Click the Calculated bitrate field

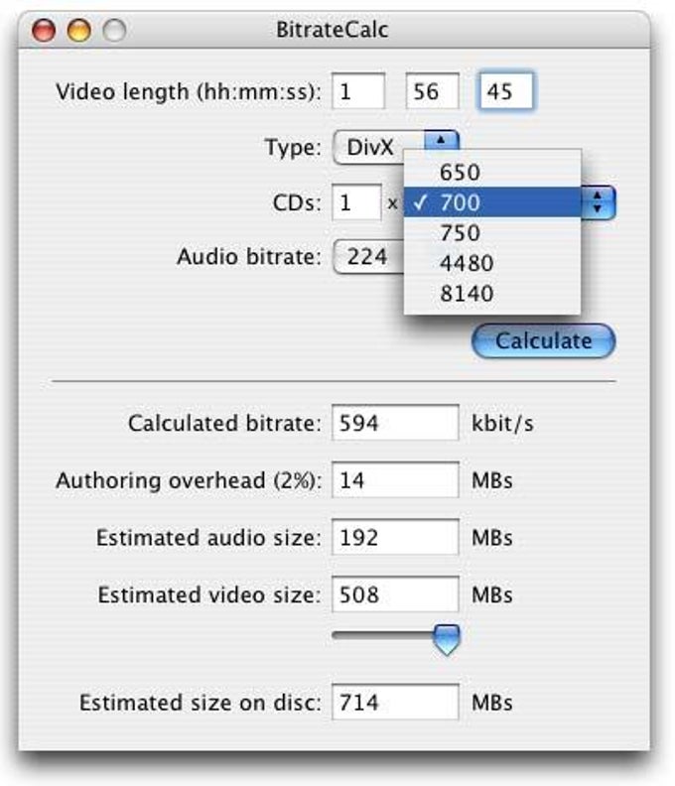point(395,424)
